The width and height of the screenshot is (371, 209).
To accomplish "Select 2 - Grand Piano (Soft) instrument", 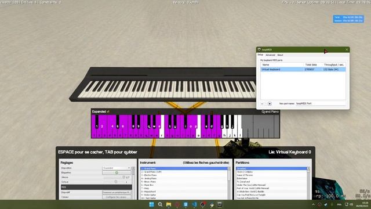I will click(184, 172).
